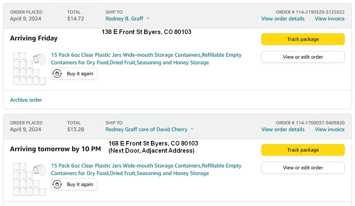Click View or edit order for order 114-2190329-3125022

[303, 57]
